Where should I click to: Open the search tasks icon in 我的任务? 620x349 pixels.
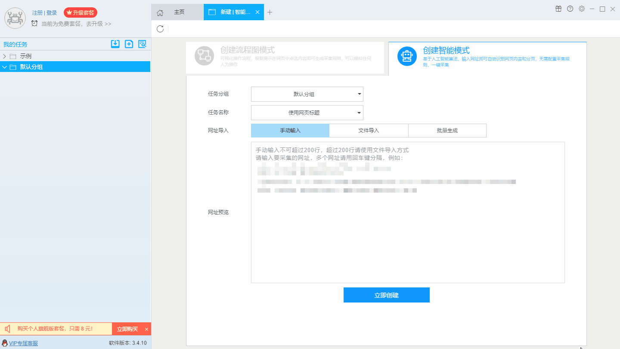142,44
